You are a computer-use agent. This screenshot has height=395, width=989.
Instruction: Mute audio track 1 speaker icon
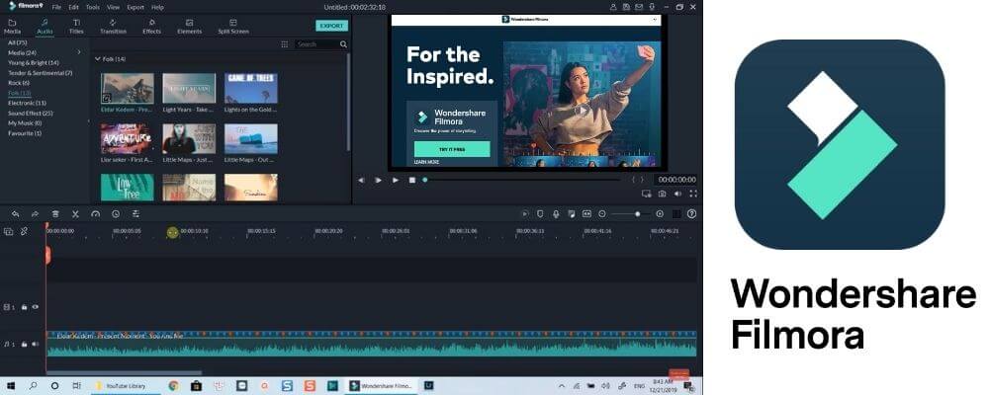36,344
